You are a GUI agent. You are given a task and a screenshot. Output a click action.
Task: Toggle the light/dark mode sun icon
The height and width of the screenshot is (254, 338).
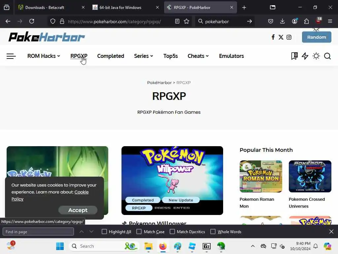point(316,56)
